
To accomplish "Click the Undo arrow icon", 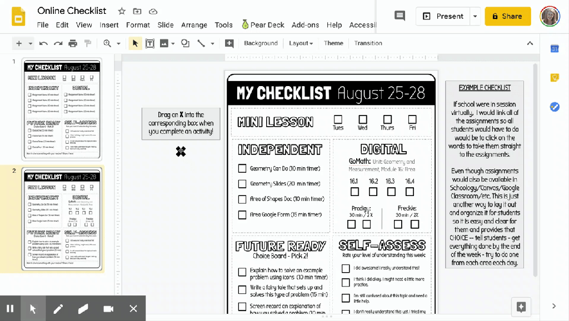I will pyautogui.click(x=43, y=43).
